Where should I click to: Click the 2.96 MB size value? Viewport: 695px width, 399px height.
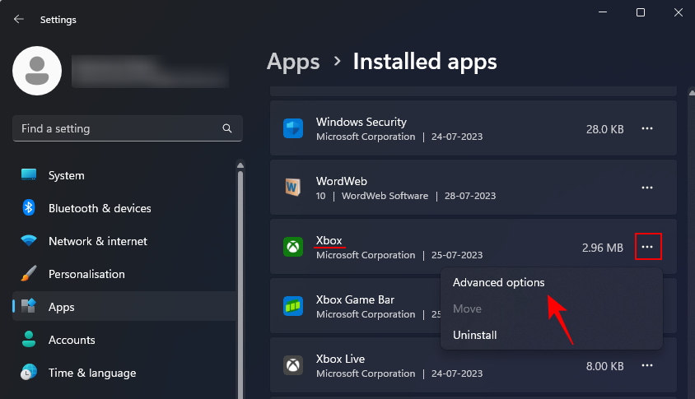(603, 248)
